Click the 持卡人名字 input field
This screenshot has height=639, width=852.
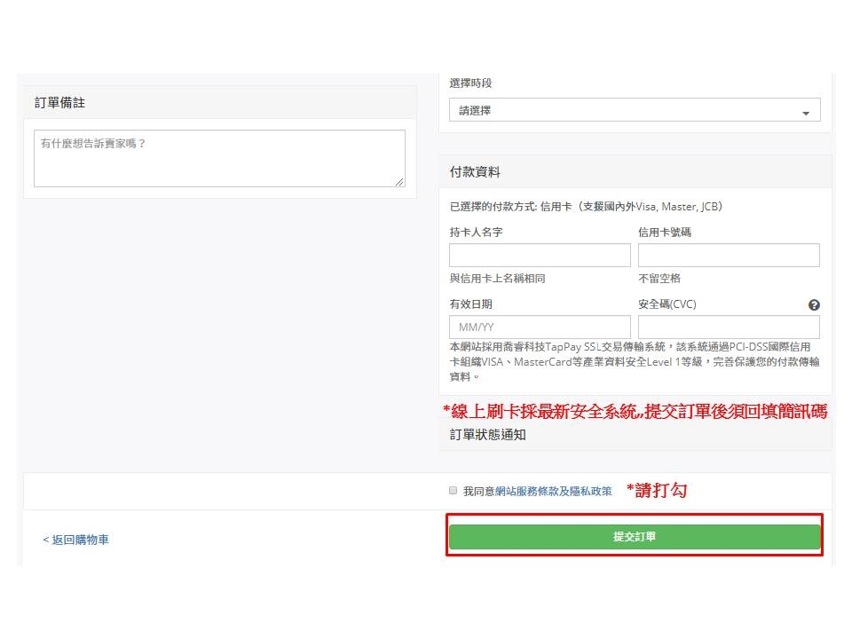(540, 256)
